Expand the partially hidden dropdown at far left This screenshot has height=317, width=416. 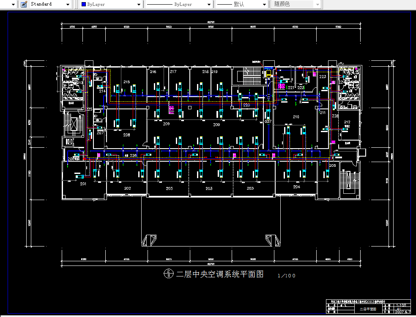pos(13,5)
